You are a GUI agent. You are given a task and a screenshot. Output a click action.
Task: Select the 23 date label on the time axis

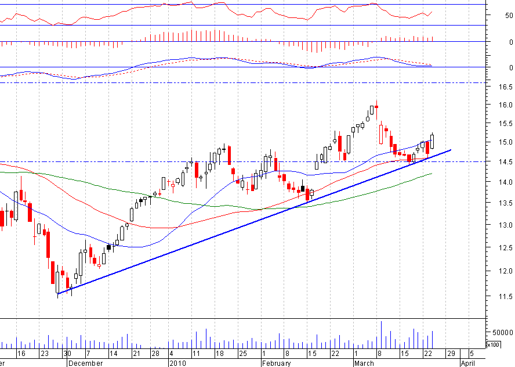click(x=44, y=354)
